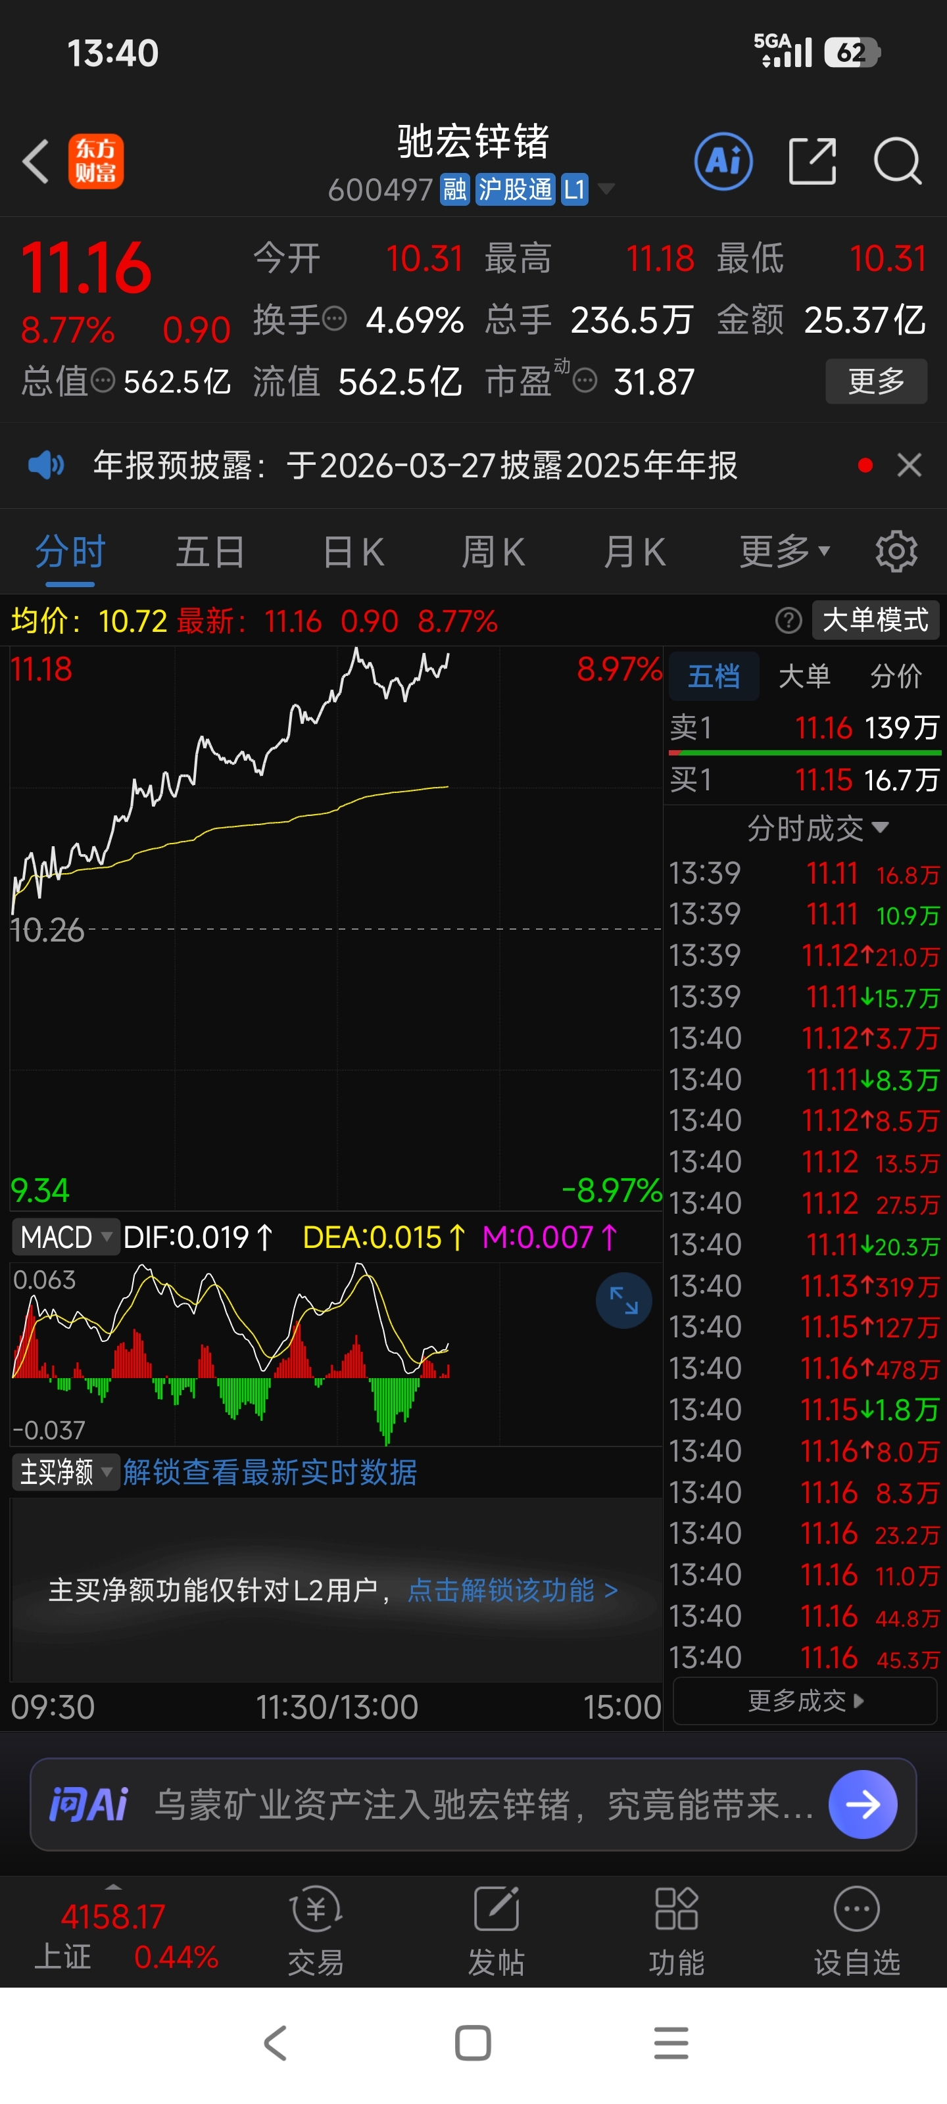Viewport: 947px width, 2104px height.
Task: Expand chart to fullscreen with the arrows icon
Action: (x=623, y=1301)
